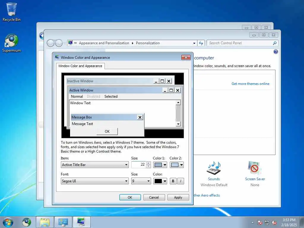Open the network tray icon
This screenshot has width=304, height=228.
pos(267,223)
